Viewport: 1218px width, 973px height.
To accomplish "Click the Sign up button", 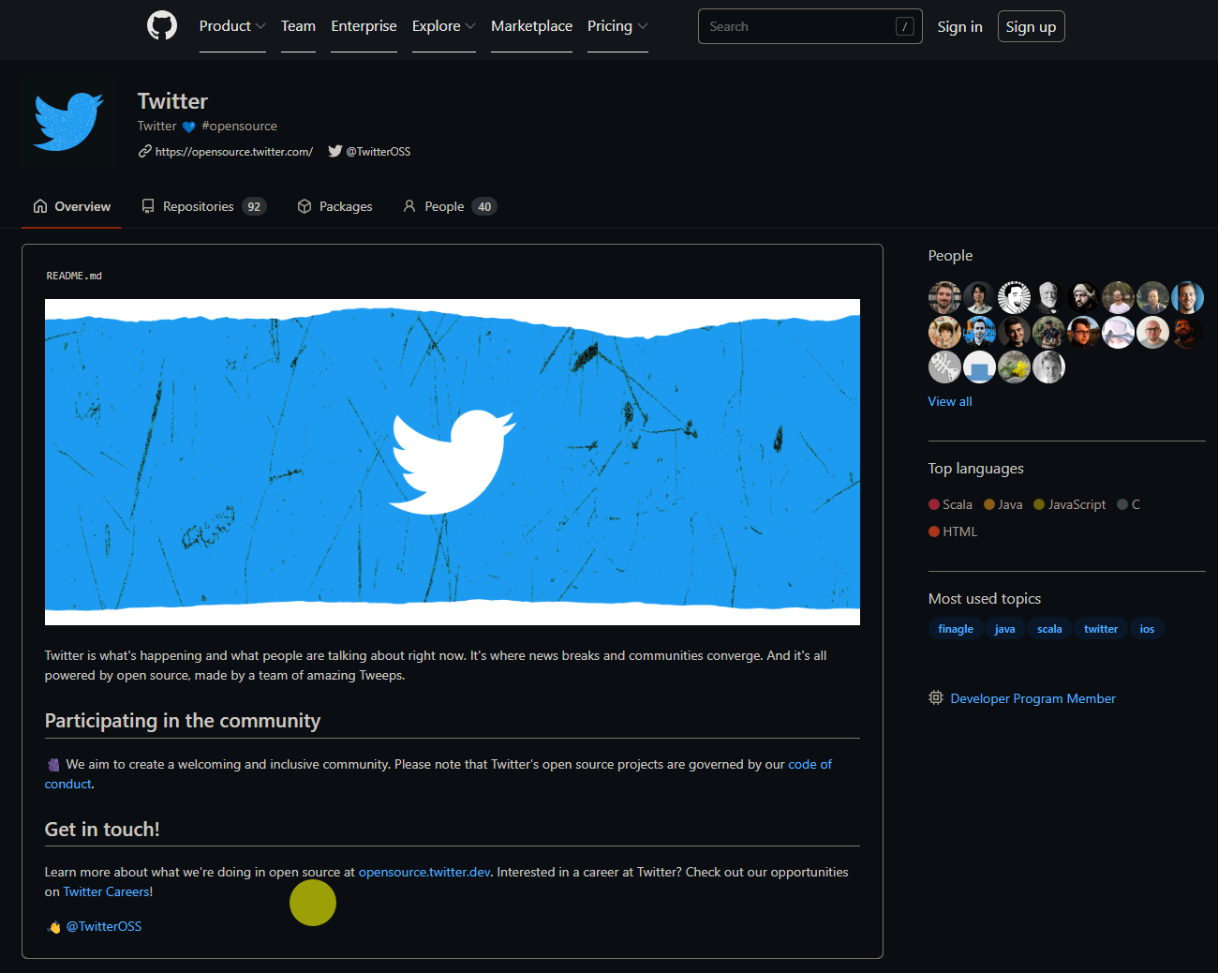I will pos(1031,26).
